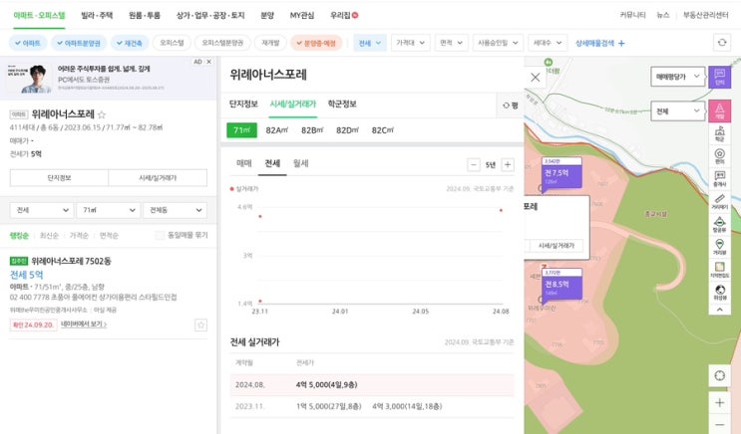
Task: Toggle the 오피스텔 filter chip
Action: click(172, 43)
